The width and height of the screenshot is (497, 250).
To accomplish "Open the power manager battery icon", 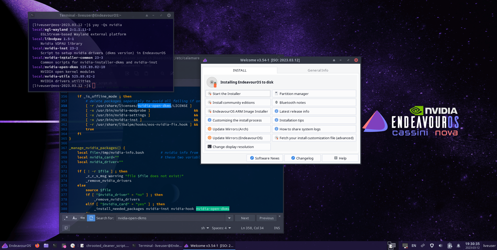I will click(450, 246).
